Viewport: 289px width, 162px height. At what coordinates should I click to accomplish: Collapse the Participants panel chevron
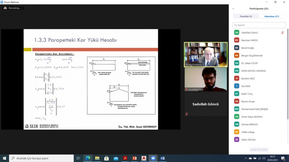point(234,9)
